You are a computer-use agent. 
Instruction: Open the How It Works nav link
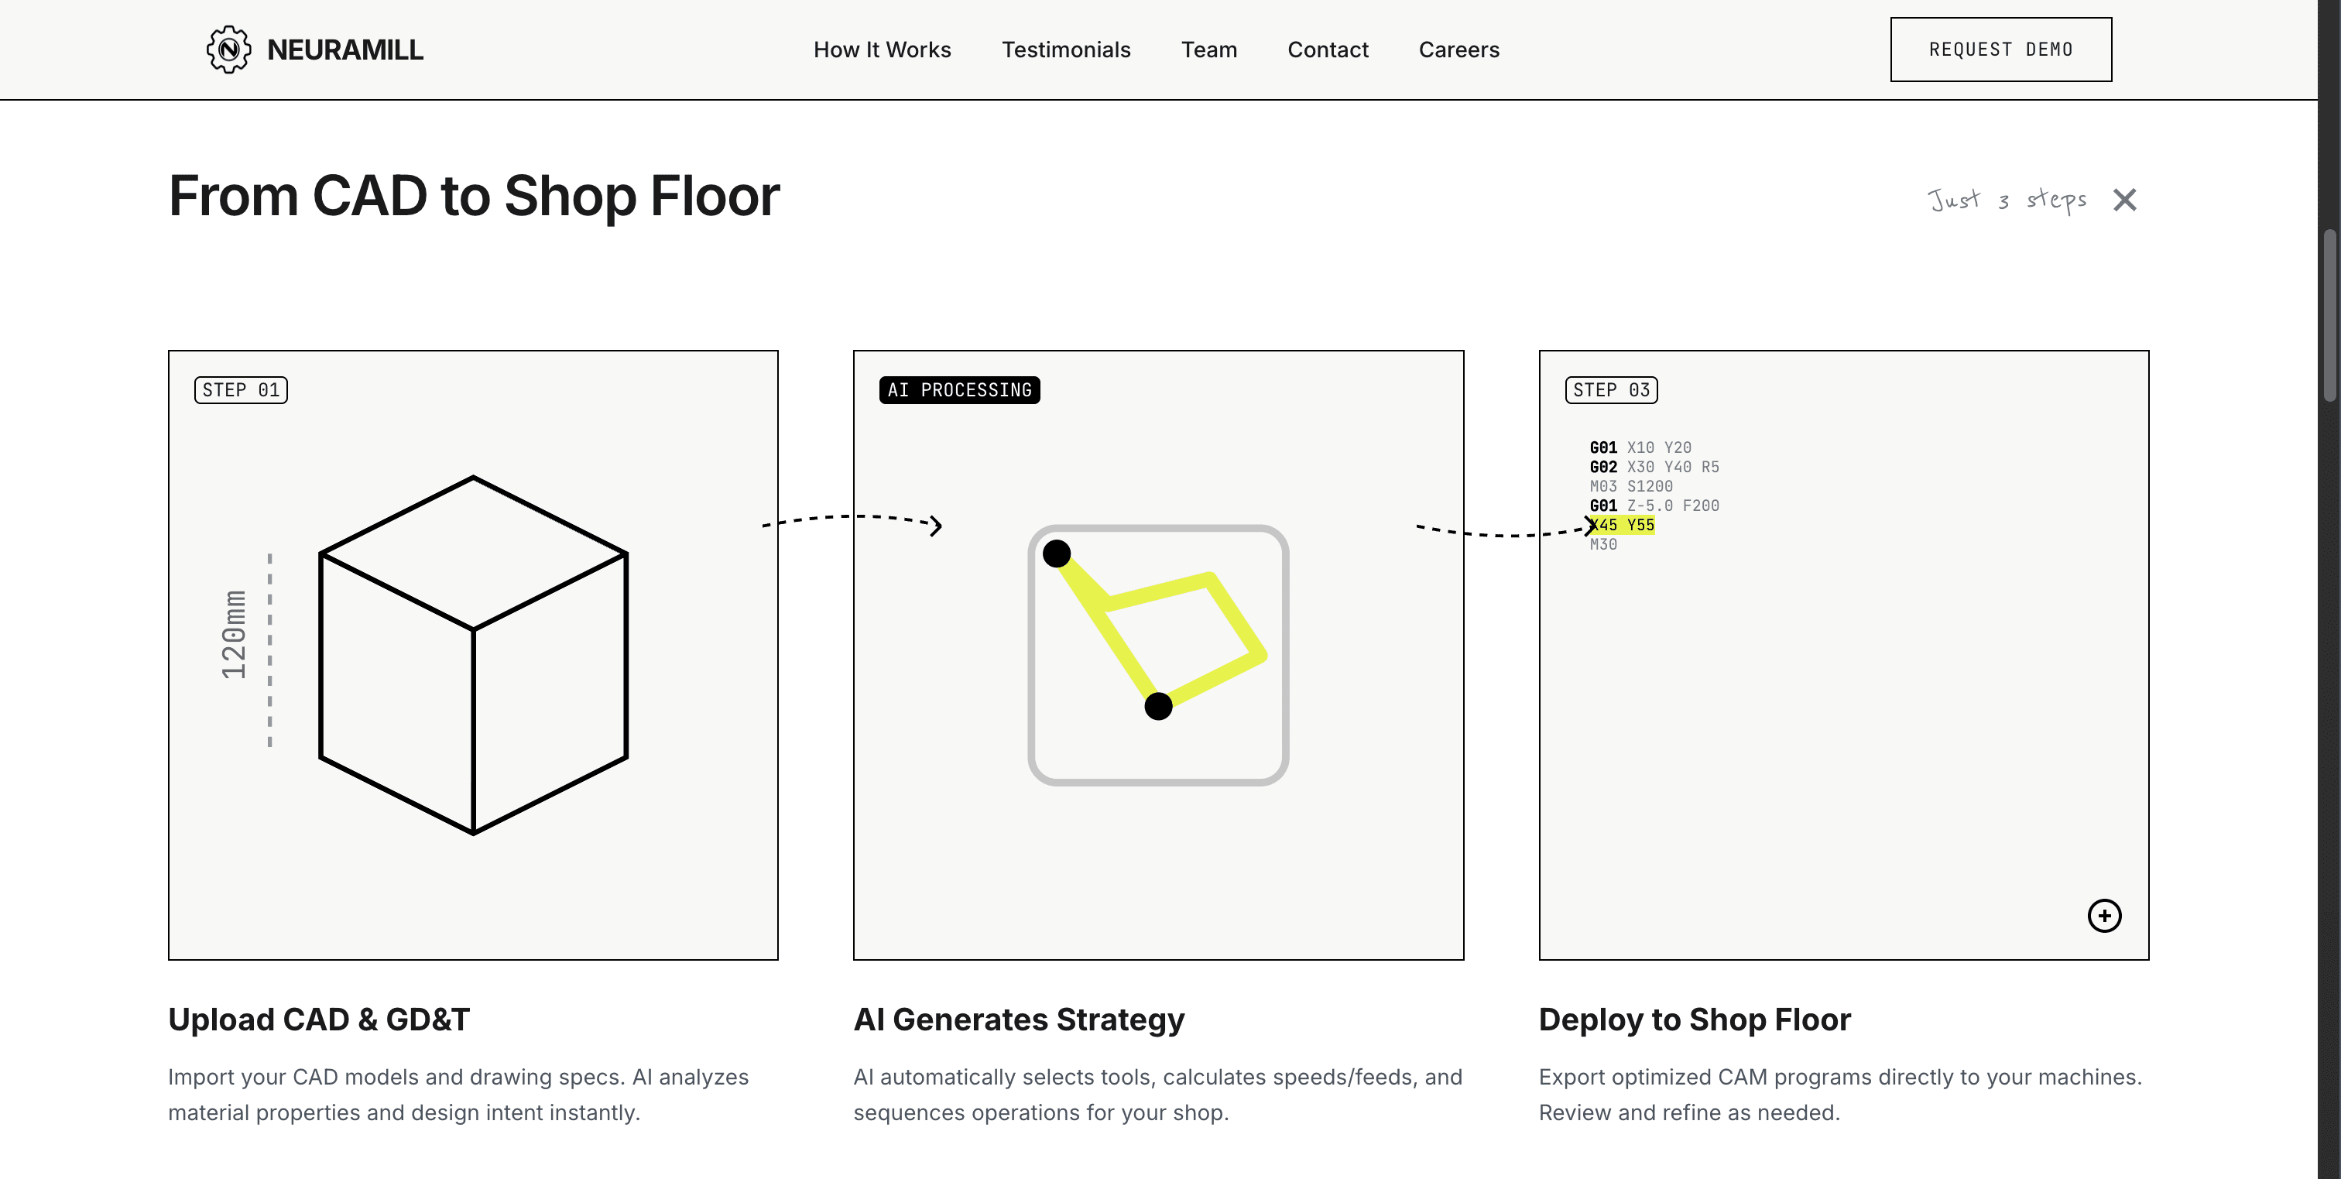click(882, 50)
